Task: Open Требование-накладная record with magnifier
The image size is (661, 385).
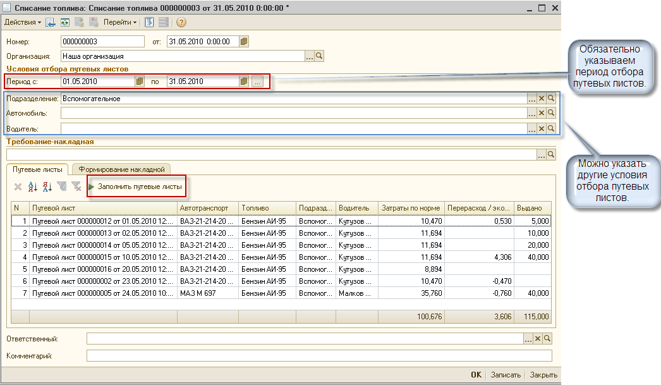Action: point(551,155)
